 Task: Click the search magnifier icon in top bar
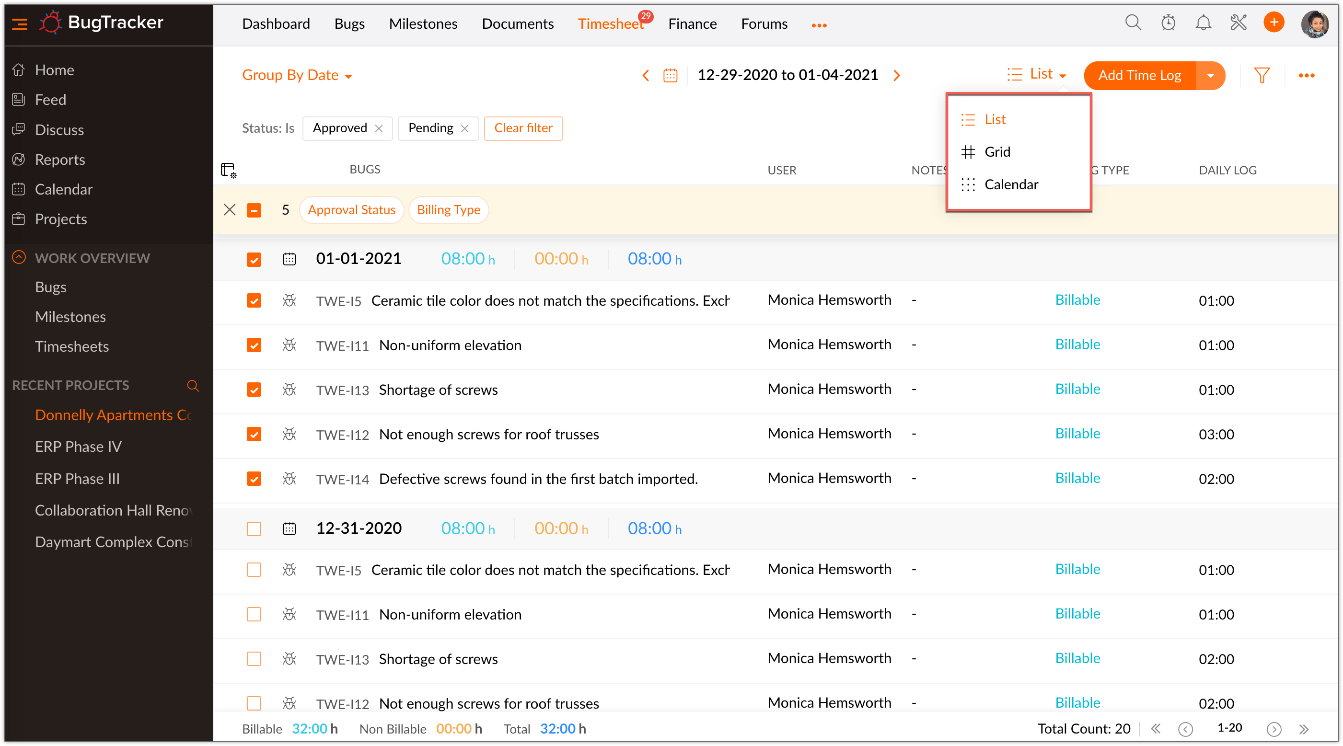[1133, 23]
